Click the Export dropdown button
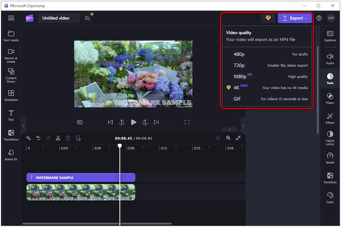 [x=294, y=18]
